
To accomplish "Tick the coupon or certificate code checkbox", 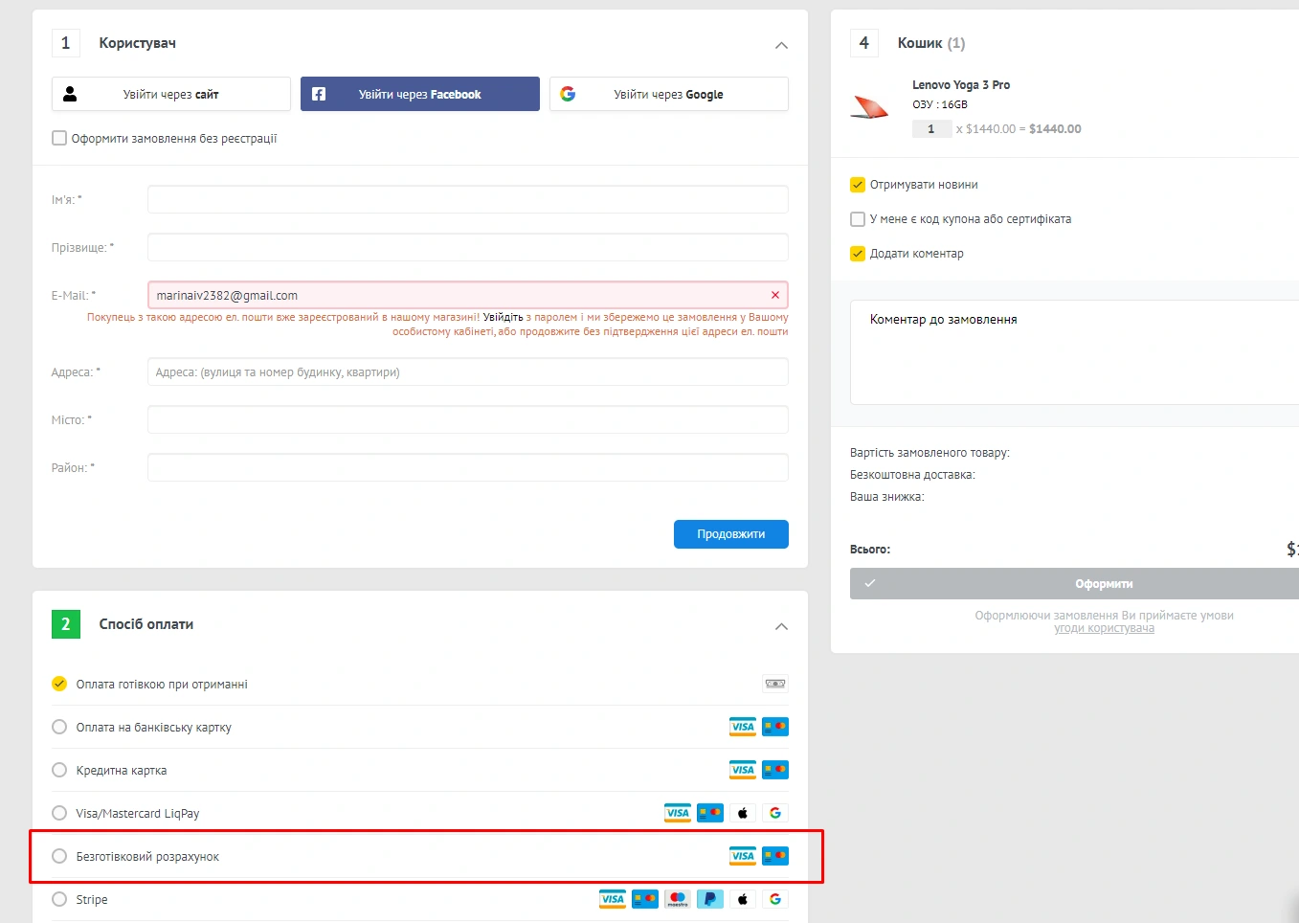I will (x=858, y=219).
